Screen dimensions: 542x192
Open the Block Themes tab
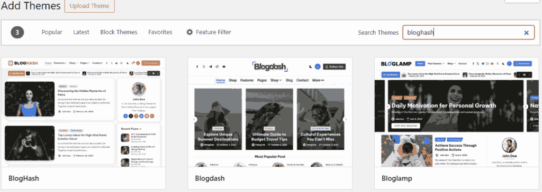[x=119, y=32]
